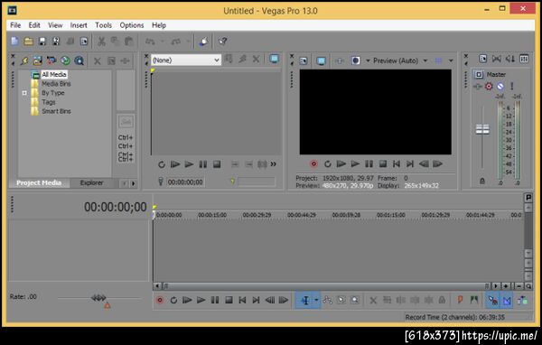This screenshot has width=542, height=345.
Task: Go to end in main transport bar
Action: tap(256, 300)
